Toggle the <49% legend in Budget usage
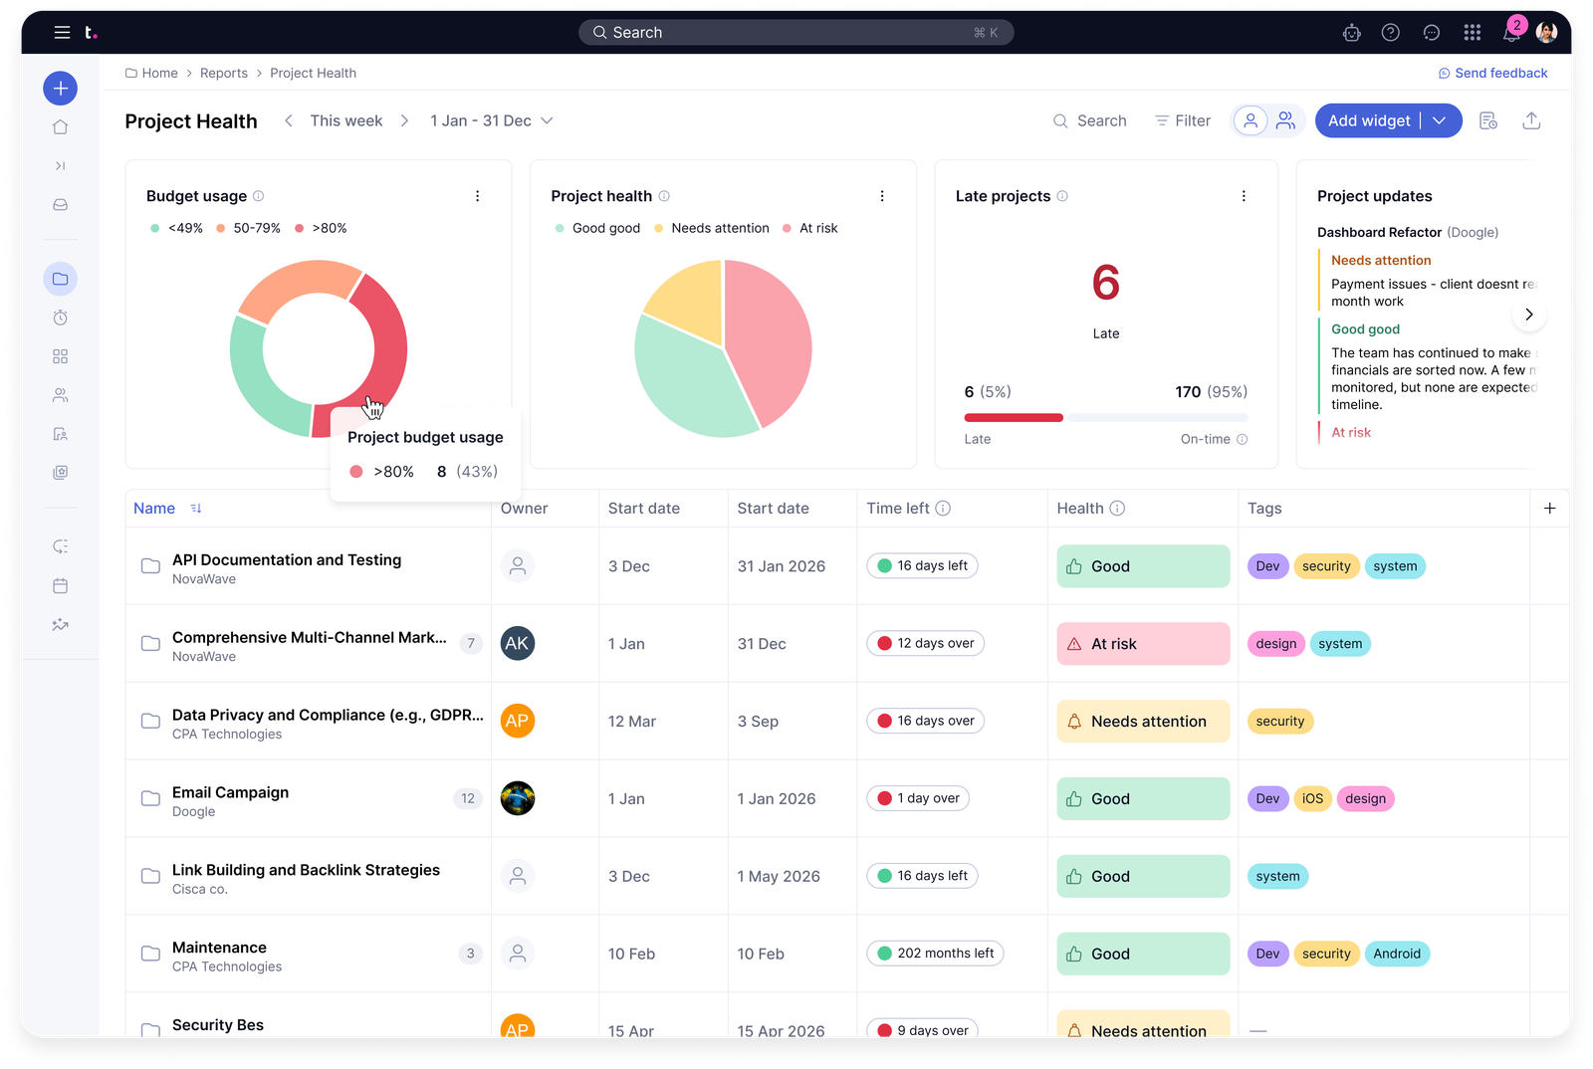The image size is (1593, 1069). point(176,228)
